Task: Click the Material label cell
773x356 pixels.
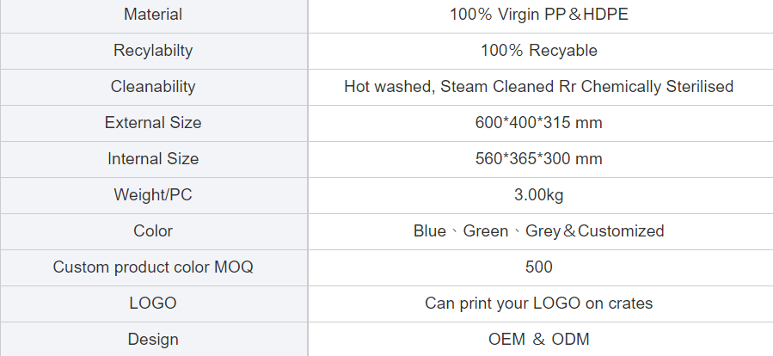Action: (x=153, y=15)
